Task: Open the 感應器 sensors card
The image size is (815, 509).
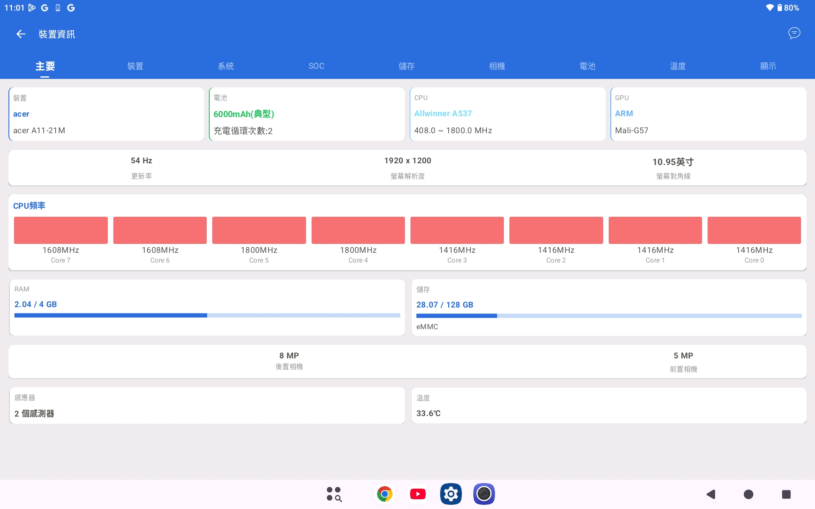Action: point(207,406)
